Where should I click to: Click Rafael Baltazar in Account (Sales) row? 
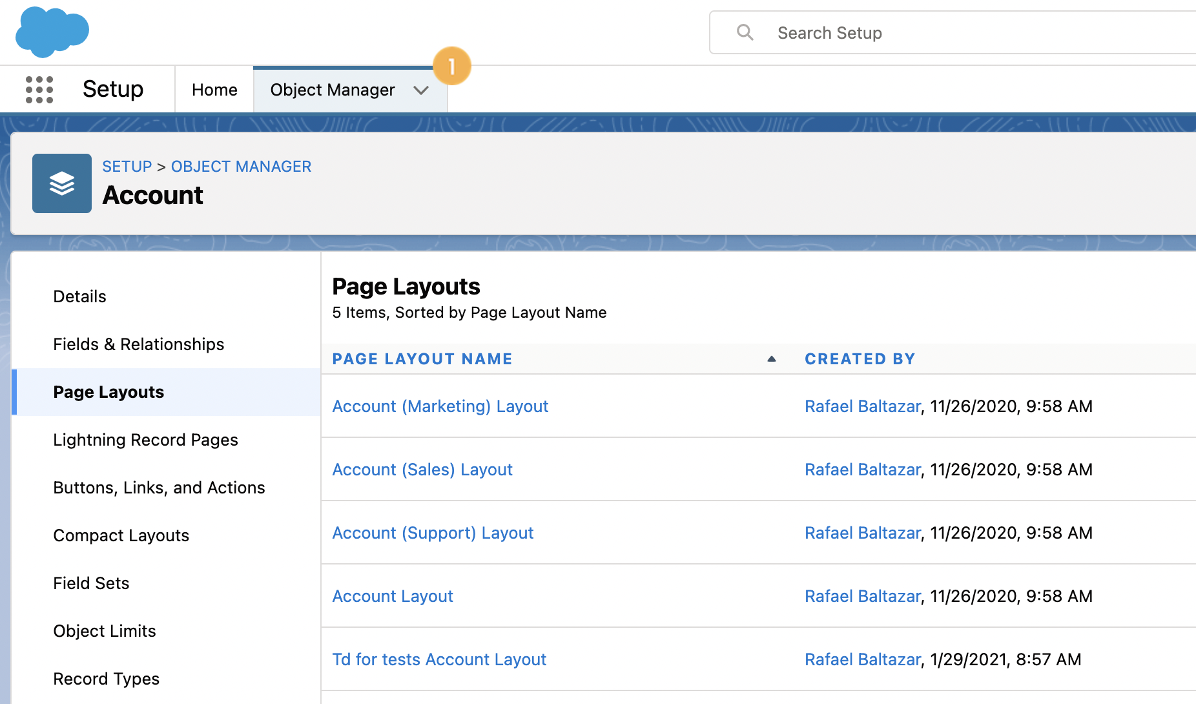(x=863, y=470)
